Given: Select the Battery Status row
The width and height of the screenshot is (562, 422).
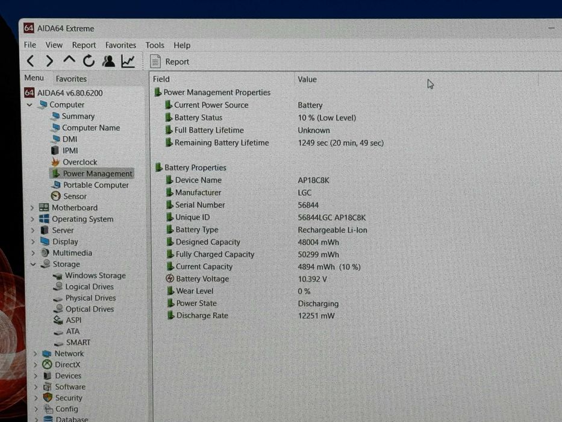Looking at the screenshot, I should (260, 118).
